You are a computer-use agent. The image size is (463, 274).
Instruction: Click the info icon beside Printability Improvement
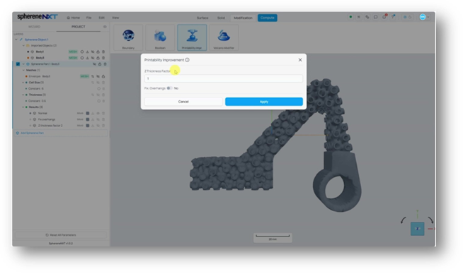[x=187, y=60]
